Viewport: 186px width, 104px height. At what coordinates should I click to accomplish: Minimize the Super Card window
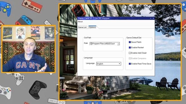pos(151,18)
